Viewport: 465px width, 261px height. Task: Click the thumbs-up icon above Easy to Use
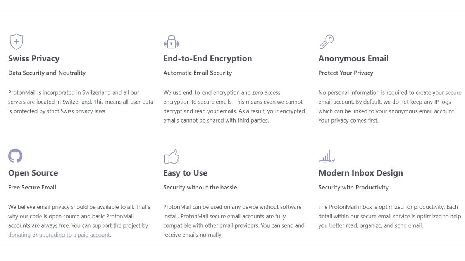(171, 156)
